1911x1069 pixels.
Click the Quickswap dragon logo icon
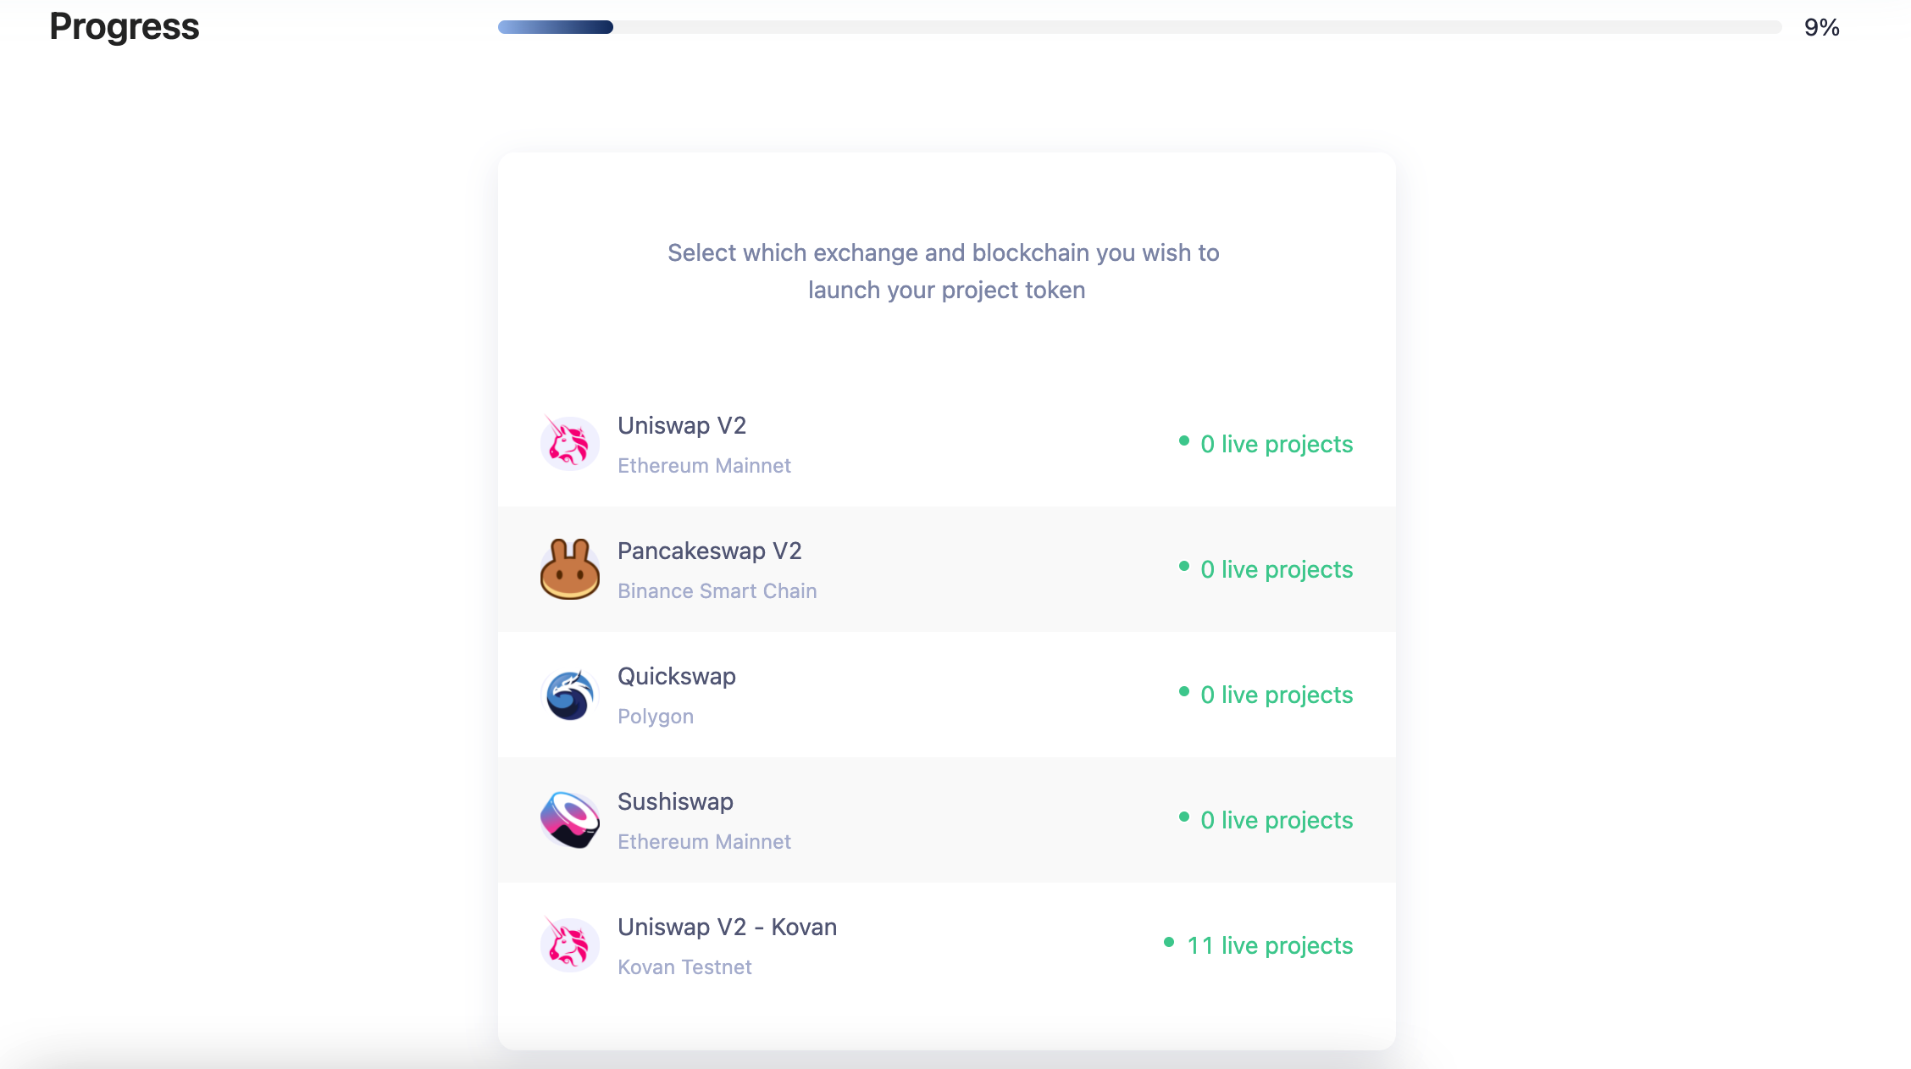(569, 695)
